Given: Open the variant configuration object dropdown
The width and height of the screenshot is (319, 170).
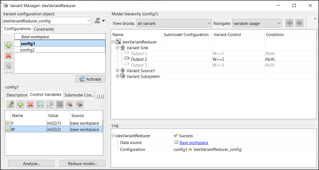Looking at the screenshot, I should [89, 21].
